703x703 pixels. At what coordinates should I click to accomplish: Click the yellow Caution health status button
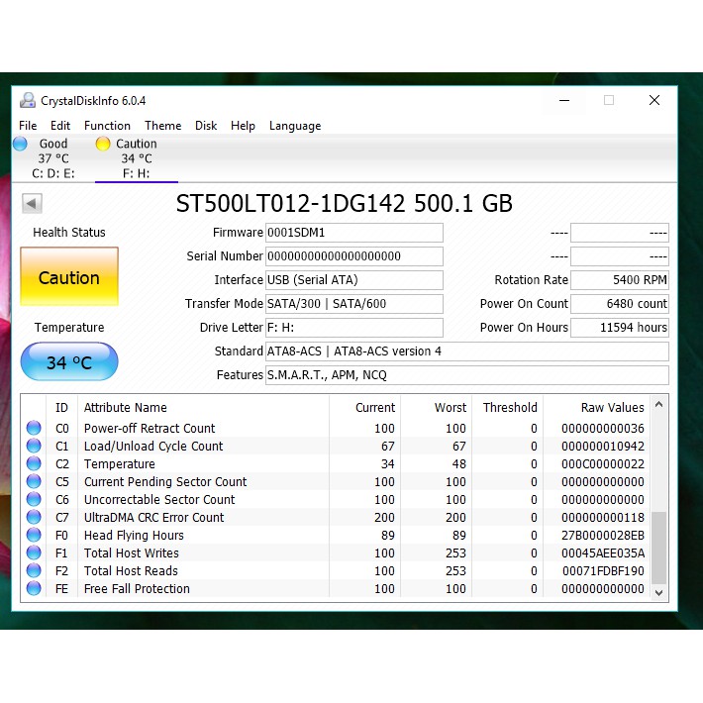pos(69,277)
